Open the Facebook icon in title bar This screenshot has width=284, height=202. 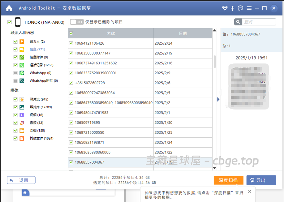pos(232,8)
